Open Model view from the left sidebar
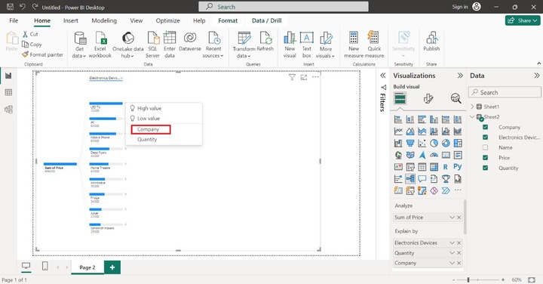Screen dimensions: 543x284 point(8,110)
